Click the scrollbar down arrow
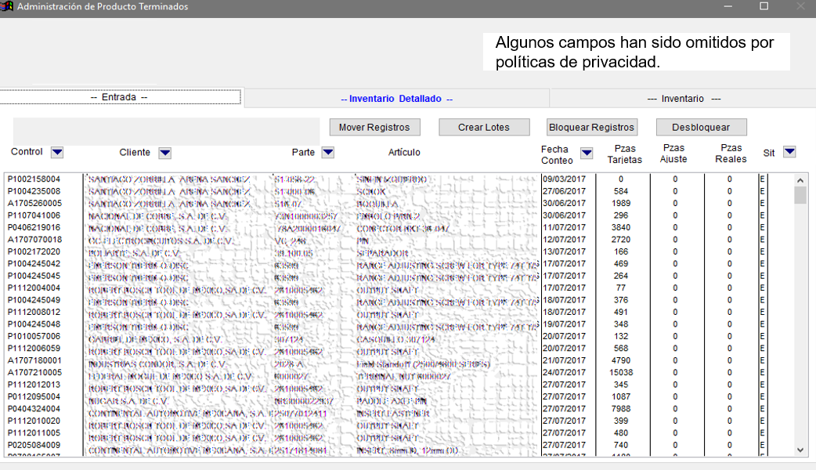 coord(800,450)
